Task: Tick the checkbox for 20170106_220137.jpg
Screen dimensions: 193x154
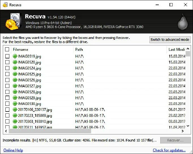Action: click(x=7, y=109)
